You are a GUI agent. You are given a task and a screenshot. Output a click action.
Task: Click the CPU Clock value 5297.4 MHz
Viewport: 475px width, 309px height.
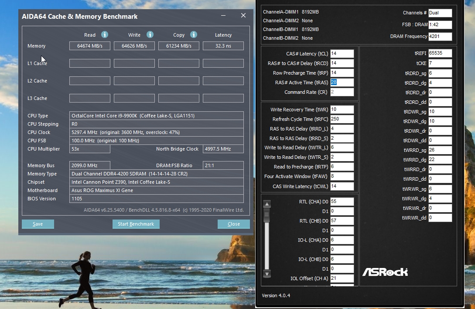tap(156, 132)
